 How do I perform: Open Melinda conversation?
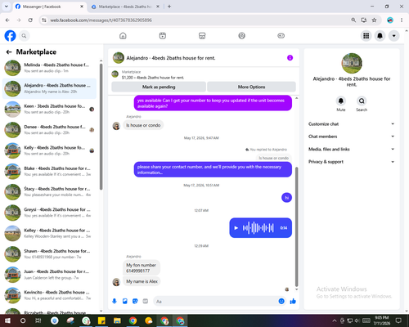49,68
